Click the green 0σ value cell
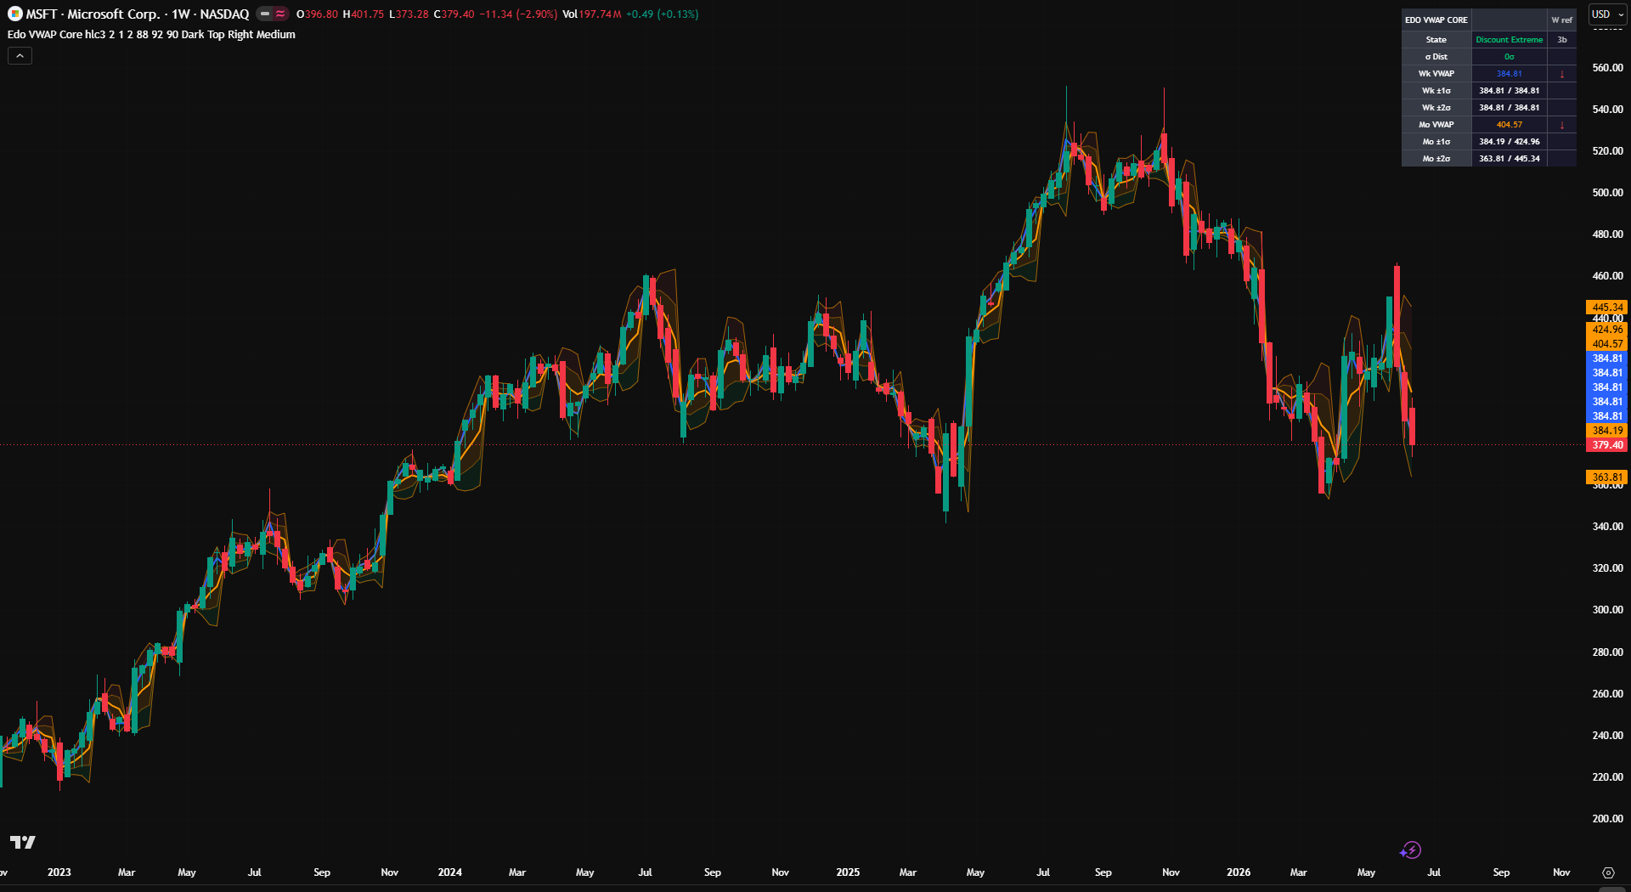The height and width of the screenshot is (892, 1631). [x=1510, y=57]
